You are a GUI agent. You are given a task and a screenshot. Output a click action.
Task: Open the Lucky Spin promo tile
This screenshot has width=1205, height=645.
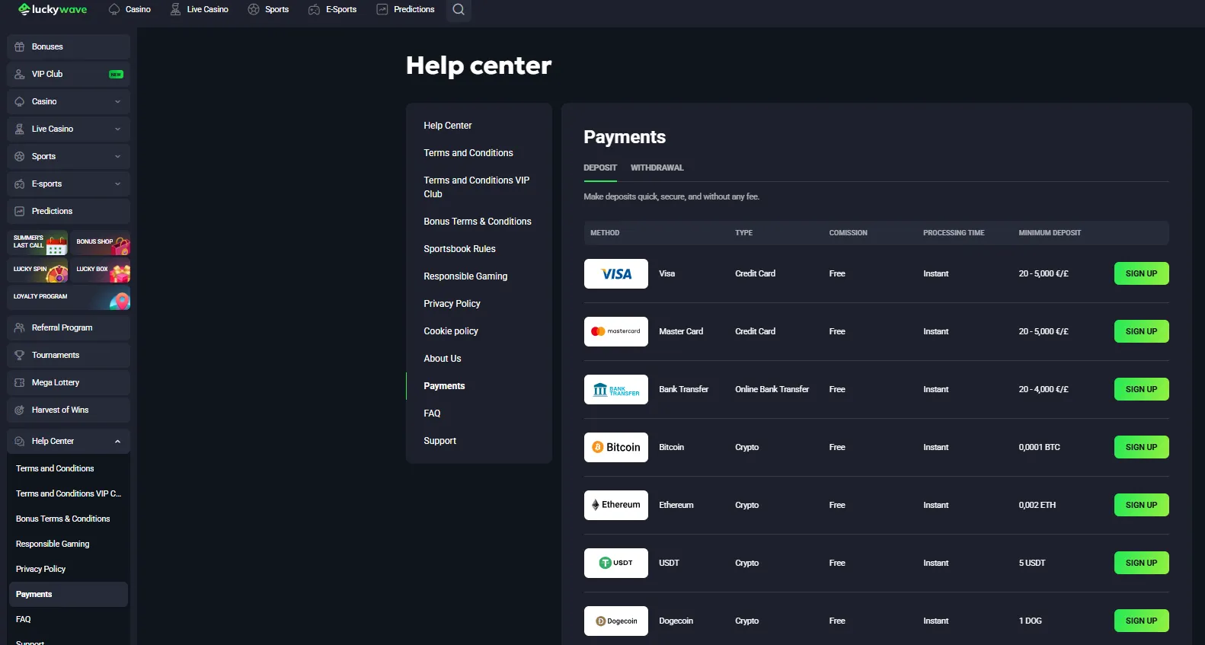[x=37, y=270]
